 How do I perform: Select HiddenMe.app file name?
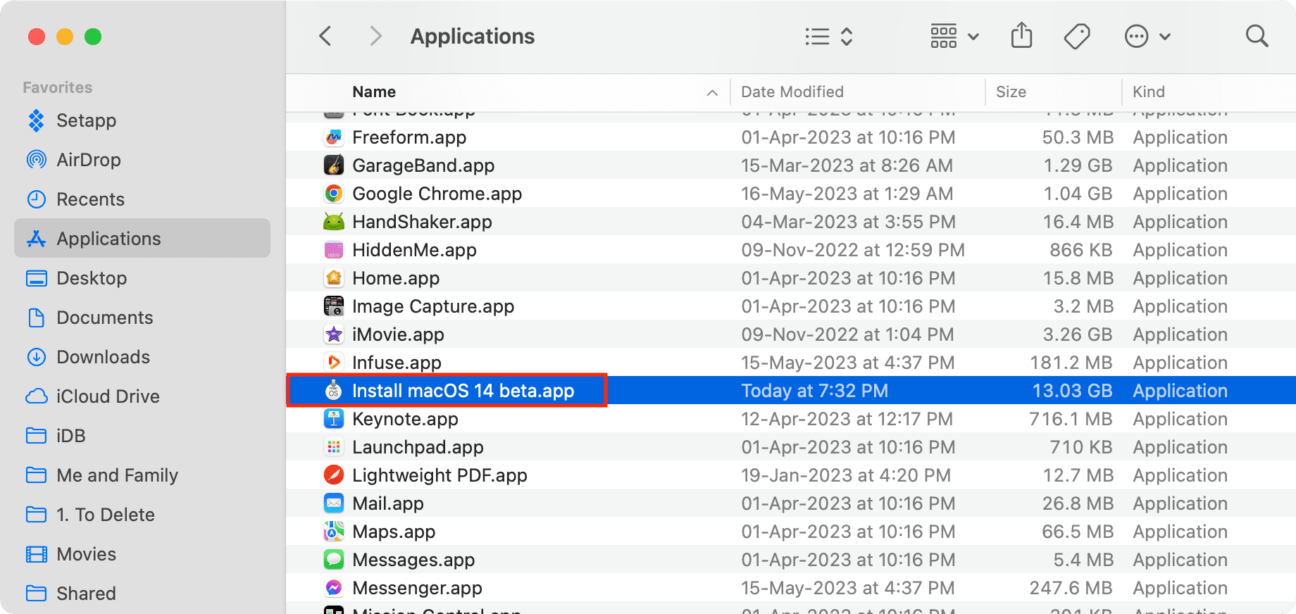point(414,250)
